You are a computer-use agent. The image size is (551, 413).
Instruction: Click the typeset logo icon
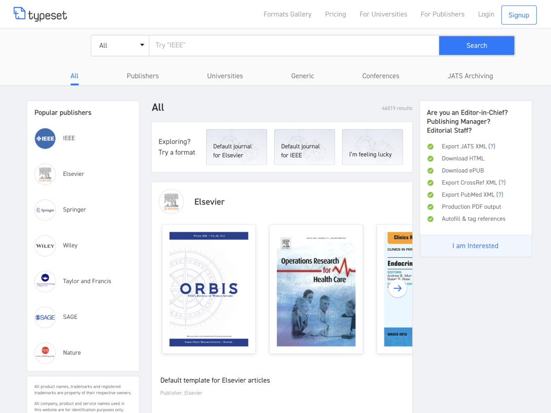19,14
